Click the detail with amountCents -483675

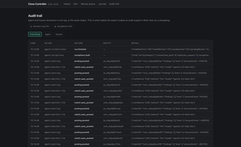click(170, 85)
